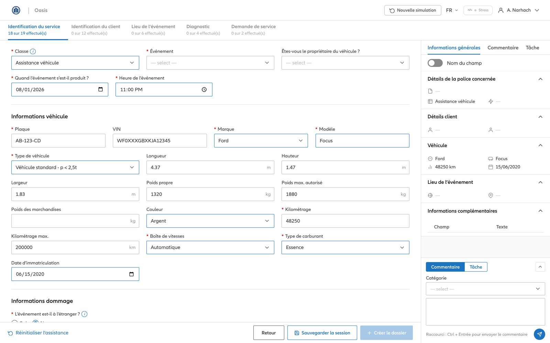Toggle the Nom du champ switch
Image resolution: width=550 pixels, height=343 pixels.
[x=435, y=63]
